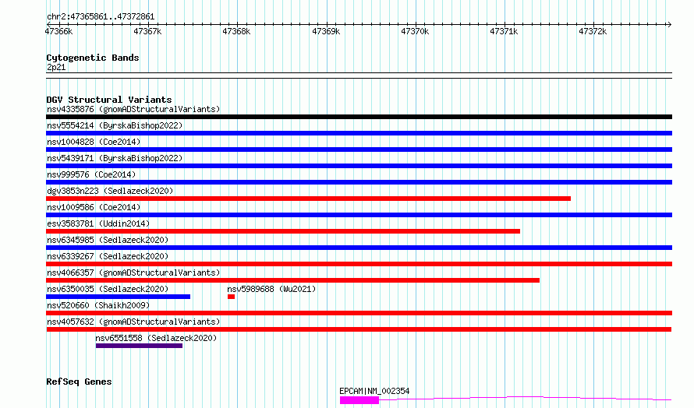Click the DGV Structural Variants track title

click(x=109, y=100)
